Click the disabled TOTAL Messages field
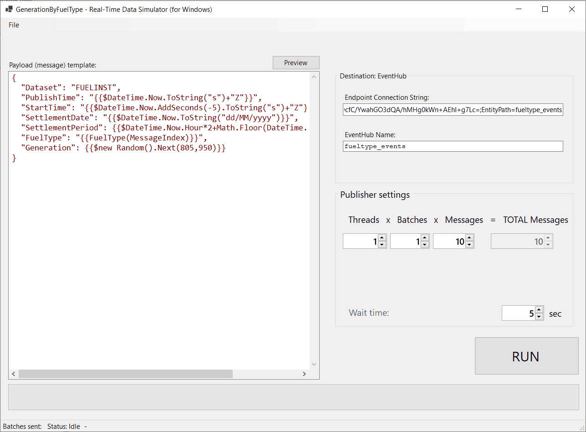Image resolution: width=586 pixels, height=432 pixels. pos(522,241)
